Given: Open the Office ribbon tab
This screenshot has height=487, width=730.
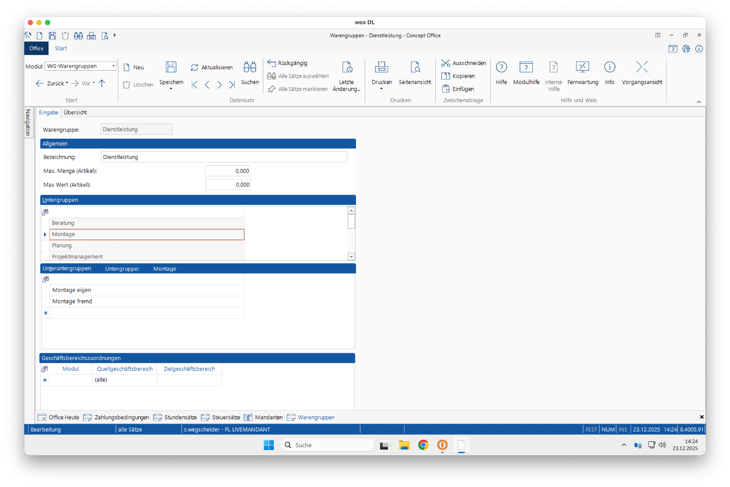Looking at the screenshot, I should click(x=36, y=48).
